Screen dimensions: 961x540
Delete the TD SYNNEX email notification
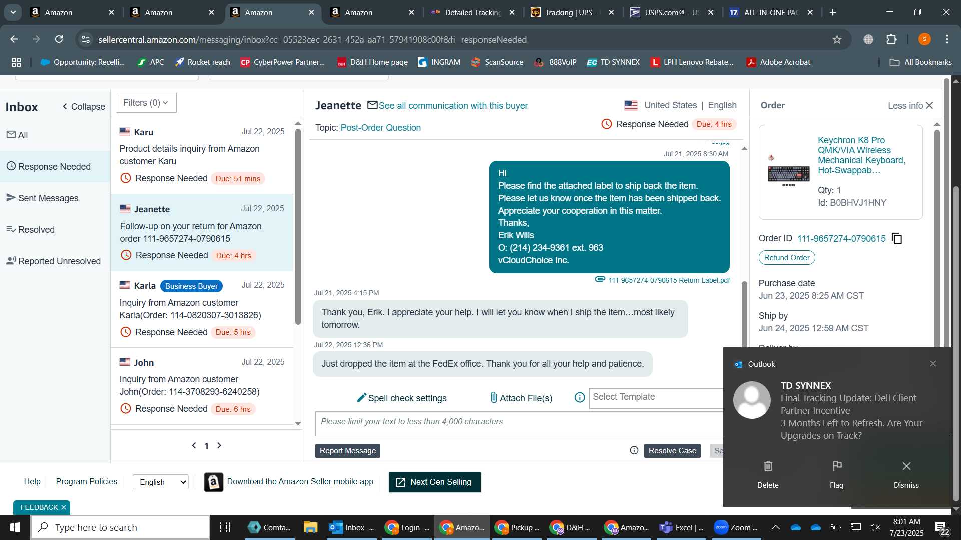pos(768,474)
